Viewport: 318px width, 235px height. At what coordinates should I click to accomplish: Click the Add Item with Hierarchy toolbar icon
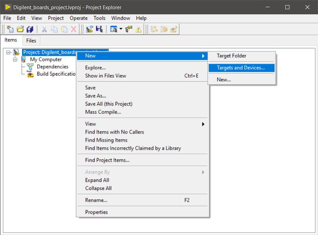89,29
